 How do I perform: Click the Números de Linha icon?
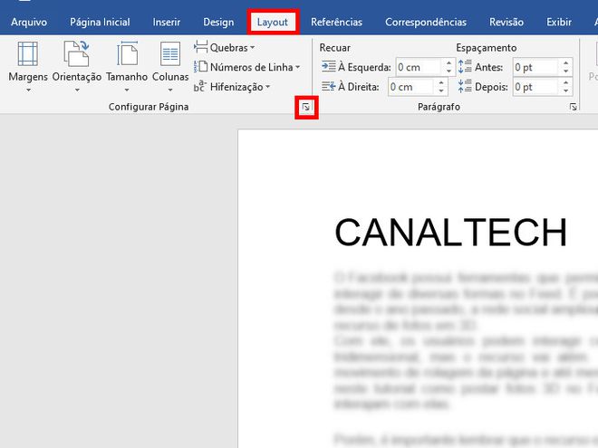[200, 67]
